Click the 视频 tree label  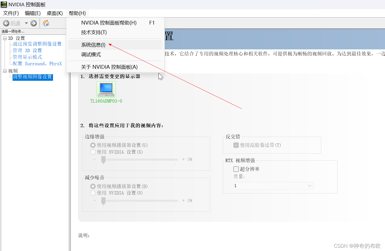point(13,71)
